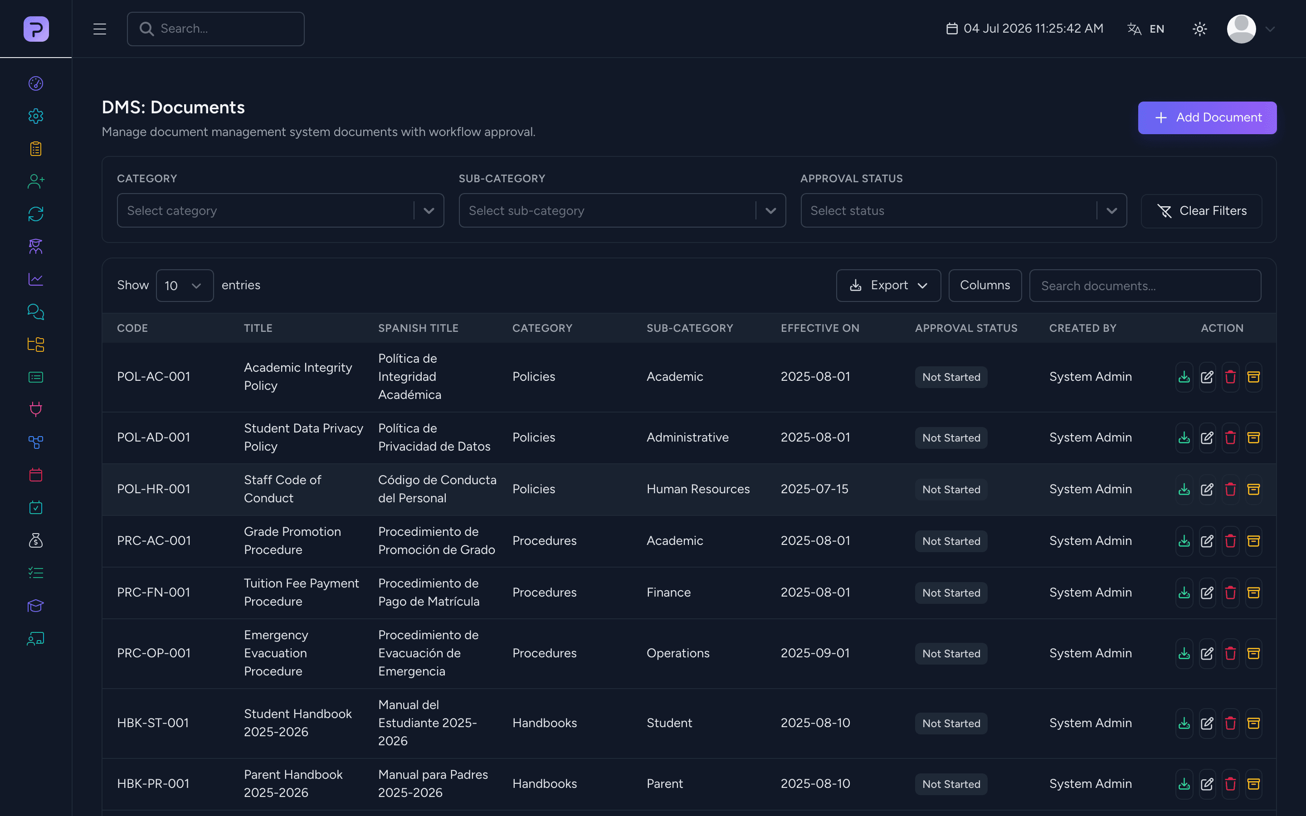
Task: Click the P logo in top left
Action: pyautogui.click(x=36, y=29)
